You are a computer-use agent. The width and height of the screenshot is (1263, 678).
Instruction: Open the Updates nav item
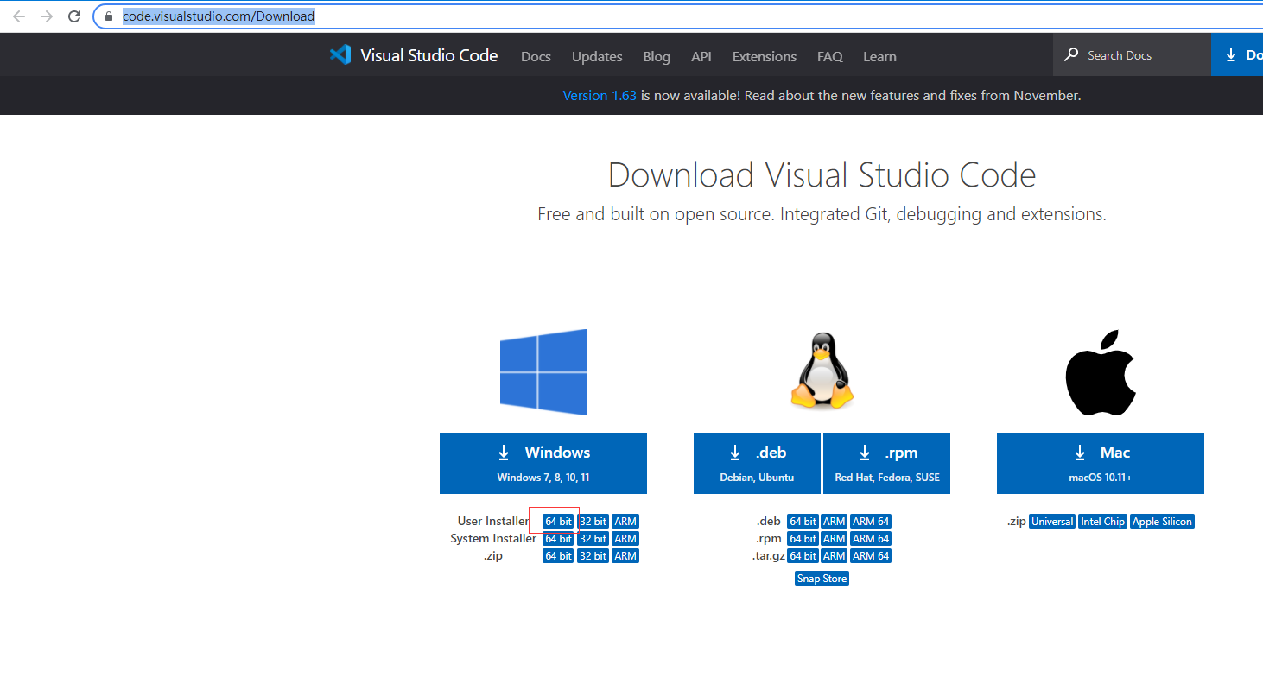[x=597, y=56]
